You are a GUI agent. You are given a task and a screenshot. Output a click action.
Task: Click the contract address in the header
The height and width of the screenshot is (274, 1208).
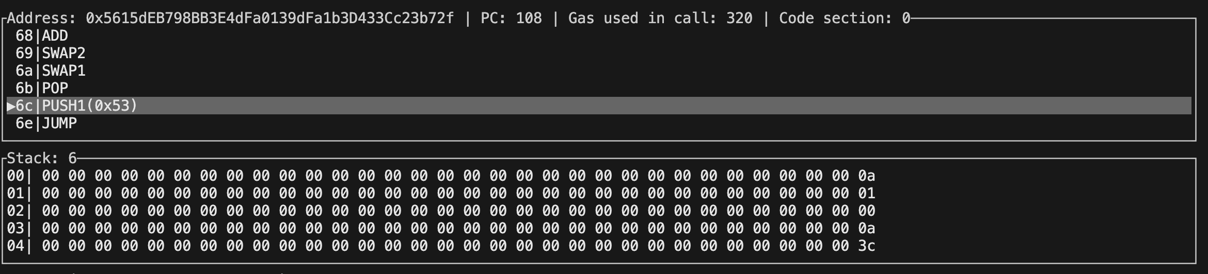269,18
